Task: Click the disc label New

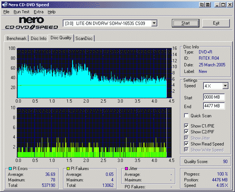Action: [203, 71]
